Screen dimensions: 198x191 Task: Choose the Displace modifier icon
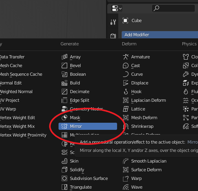tap(126, 83)
